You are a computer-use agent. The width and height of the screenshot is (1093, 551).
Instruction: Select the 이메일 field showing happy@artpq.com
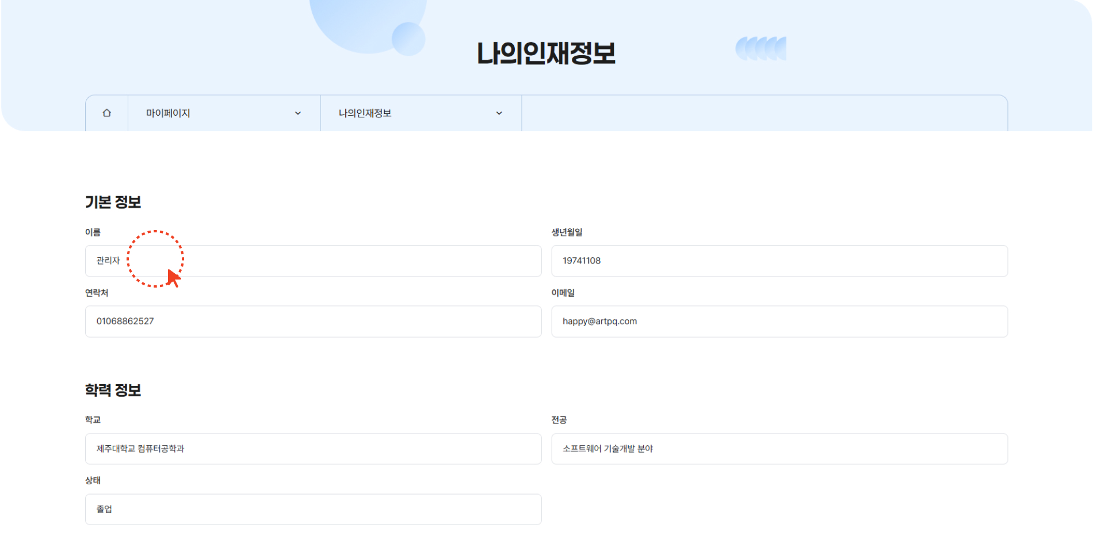pyautogui.click(x=778, y=321)
